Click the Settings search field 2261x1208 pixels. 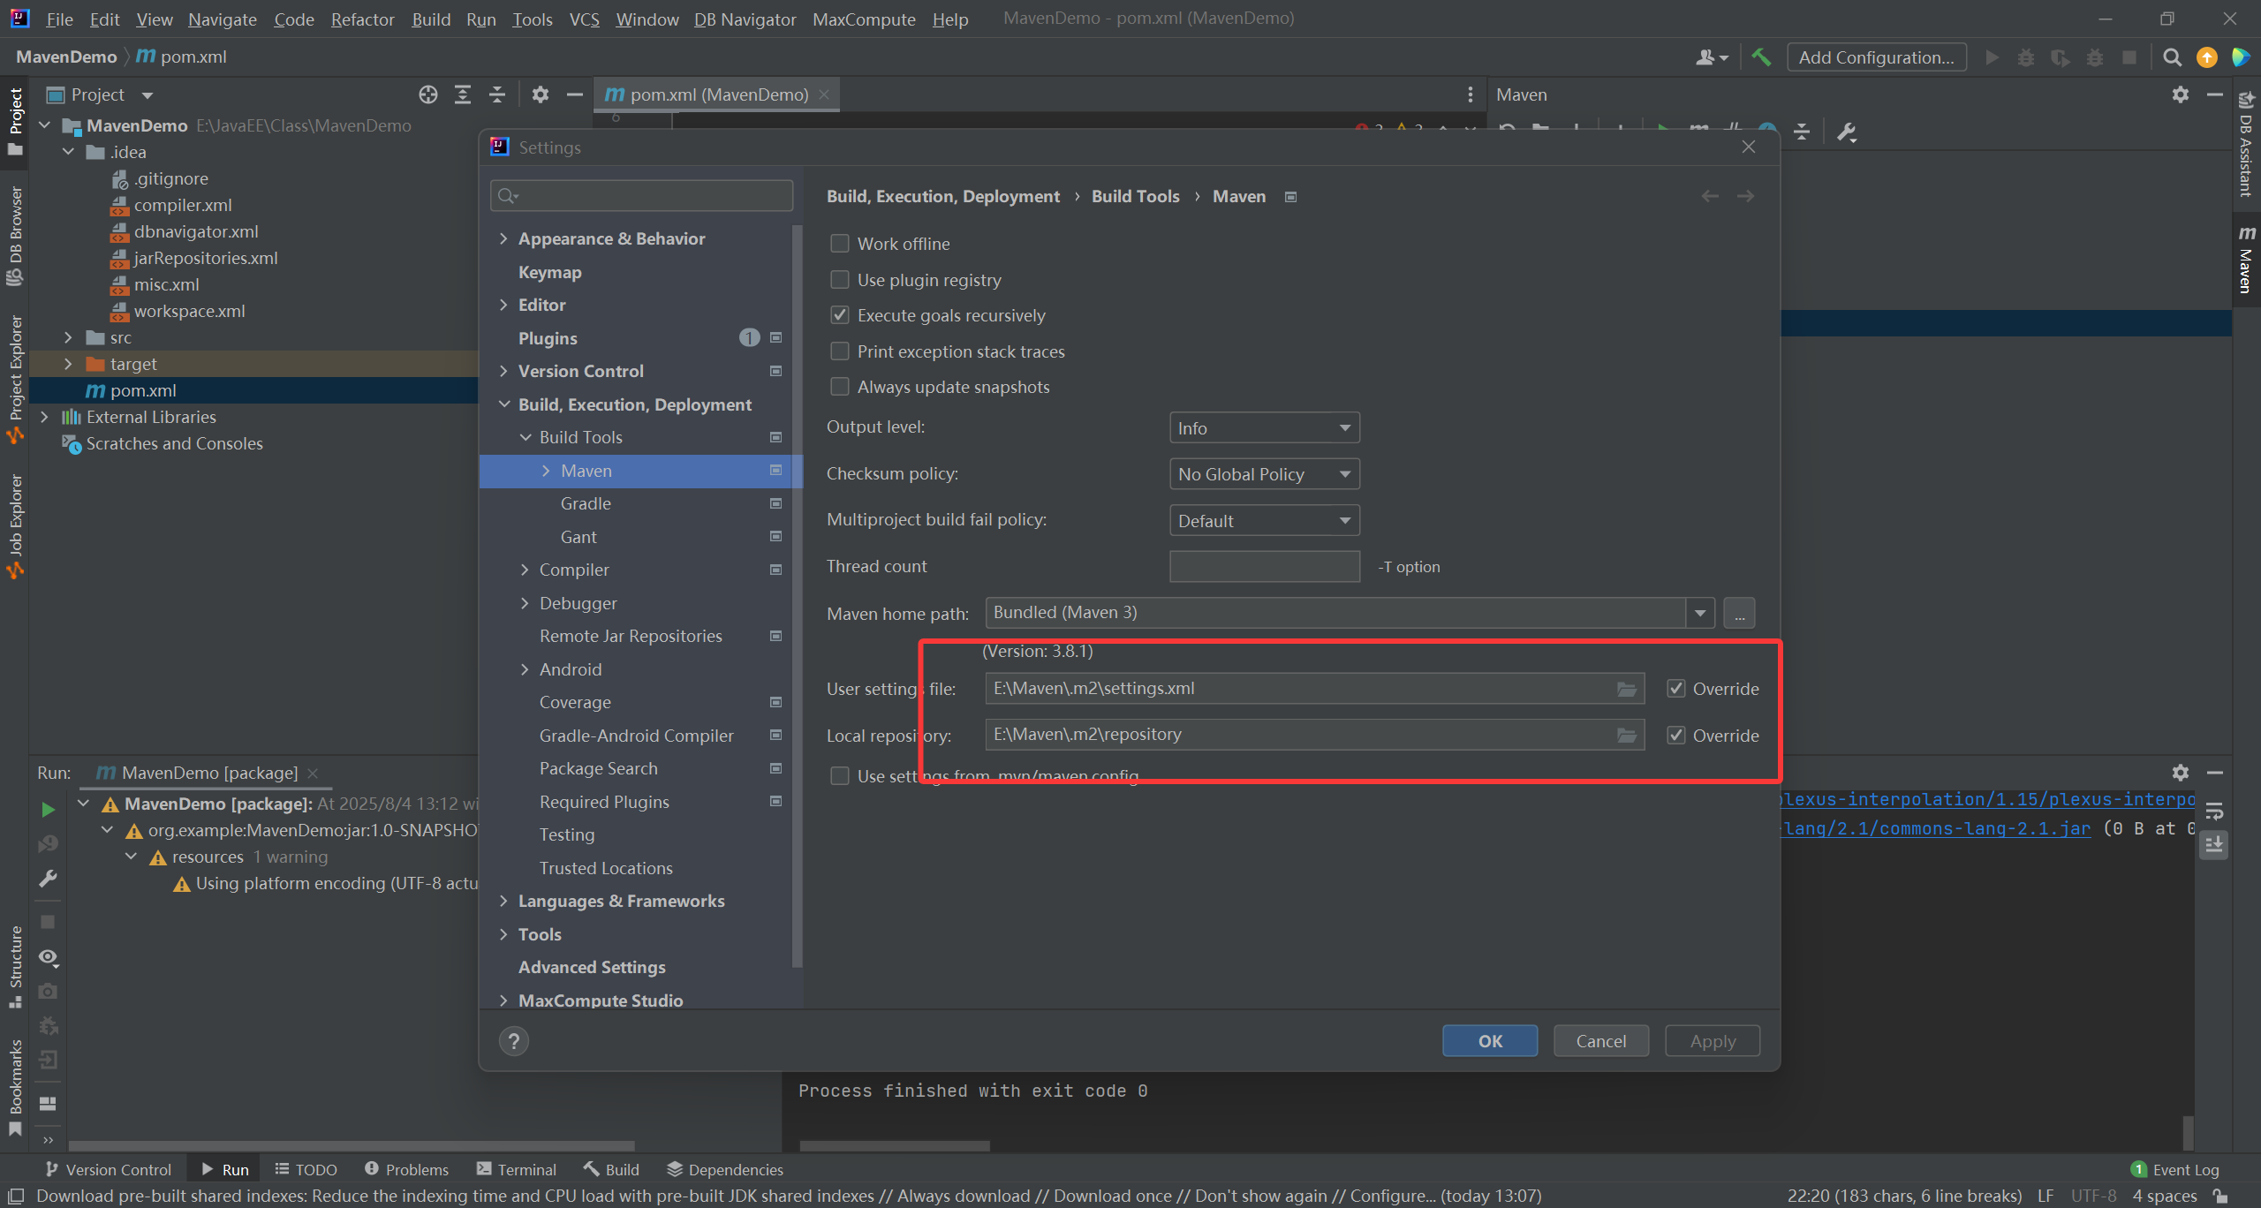(x=642, y=195)
